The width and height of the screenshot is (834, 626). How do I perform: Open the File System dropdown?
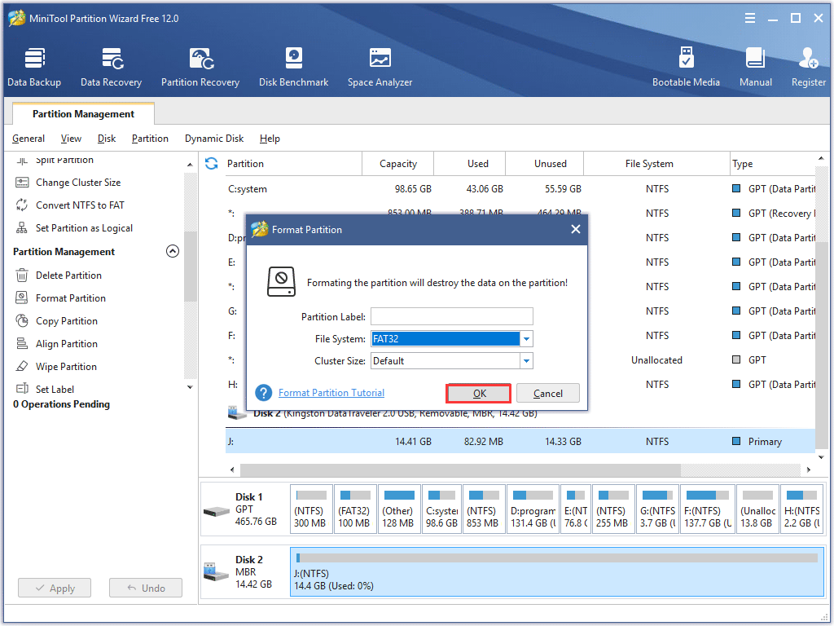coord(526,339)
